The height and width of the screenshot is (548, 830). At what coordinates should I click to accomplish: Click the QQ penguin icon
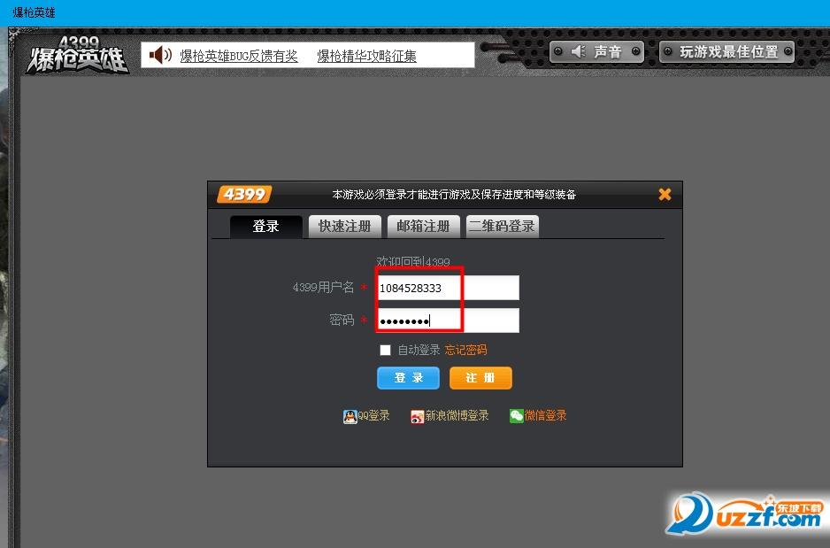(350, 417)
